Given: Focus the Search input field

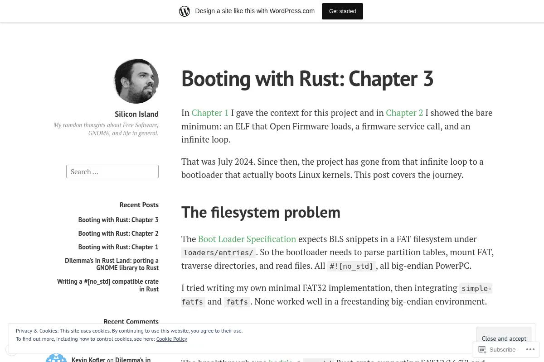Looking at the screenshot, I should tap(112, 171).
